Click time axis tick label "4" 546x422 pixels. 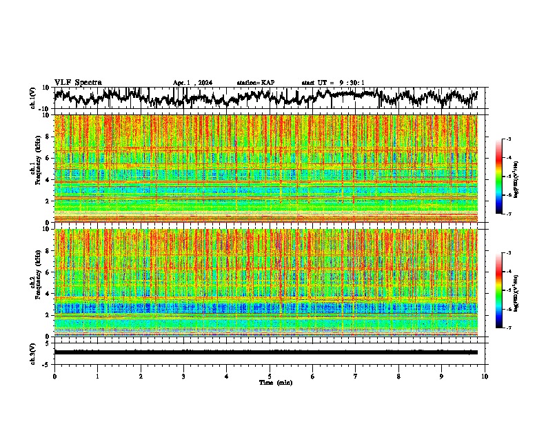click(227, 376)
